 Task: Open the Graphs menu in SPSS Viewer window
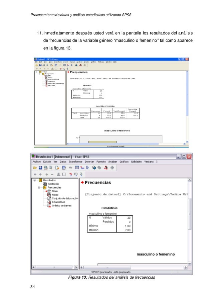tap(86, 62)
